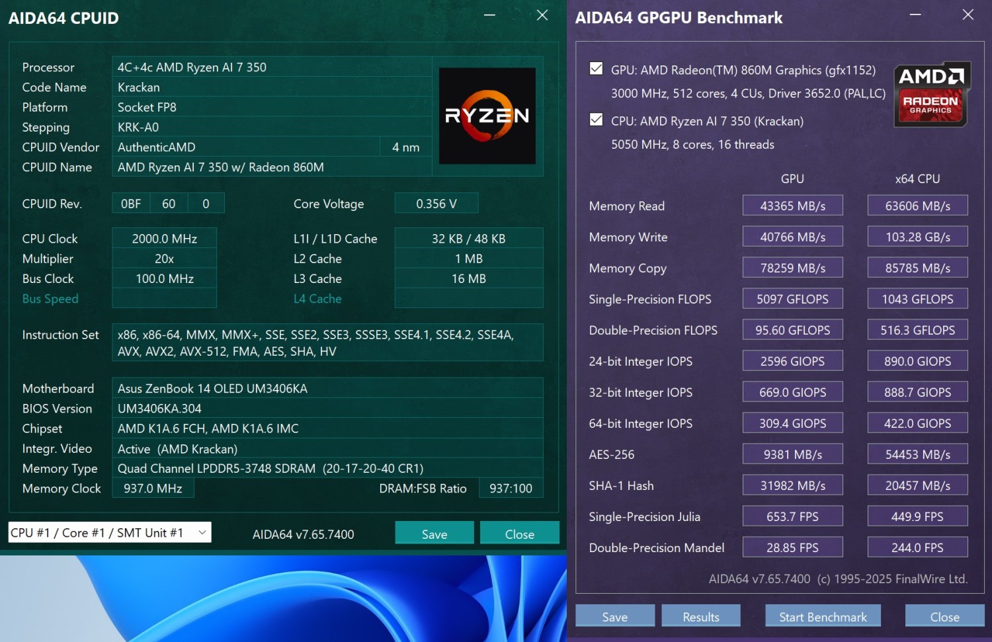Click CPU Single-Precision FLOPS '1043 GFLOPS'
Image resolution: width=992 pixels, height=642 pixels.
(918, 299)
